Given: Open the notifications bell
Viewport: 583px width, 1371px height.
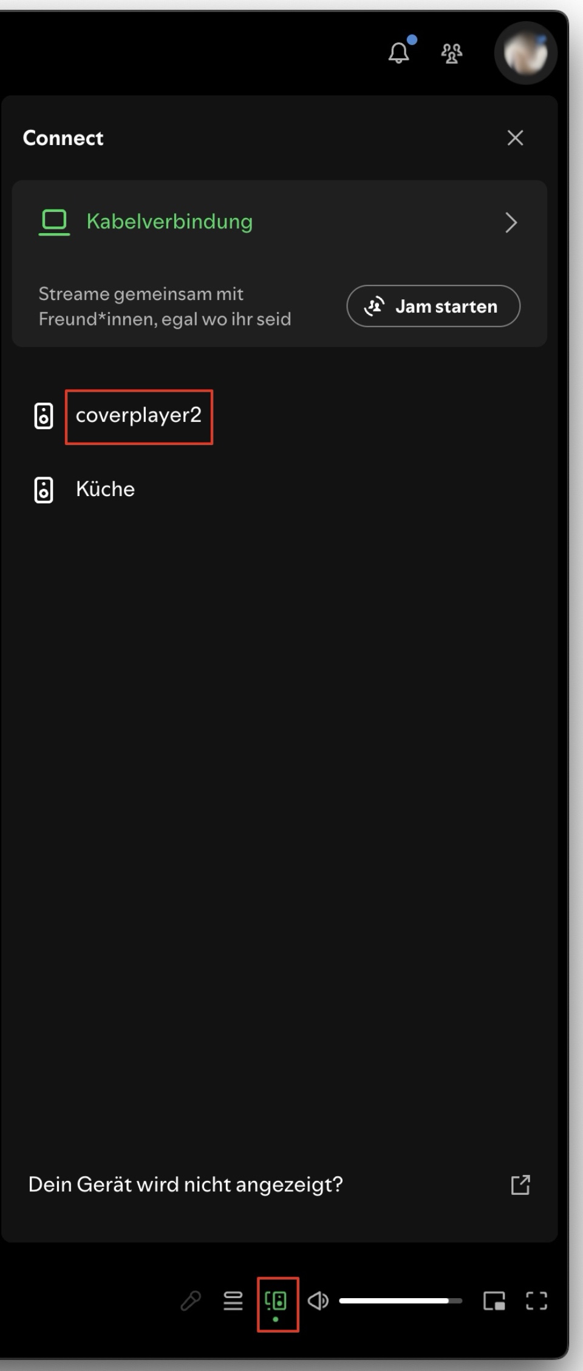Looking at the screenshot, I should pos(398,53).
